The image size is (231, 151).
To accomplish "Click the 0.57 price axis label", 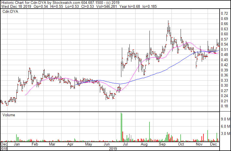I will coord(225,39).
